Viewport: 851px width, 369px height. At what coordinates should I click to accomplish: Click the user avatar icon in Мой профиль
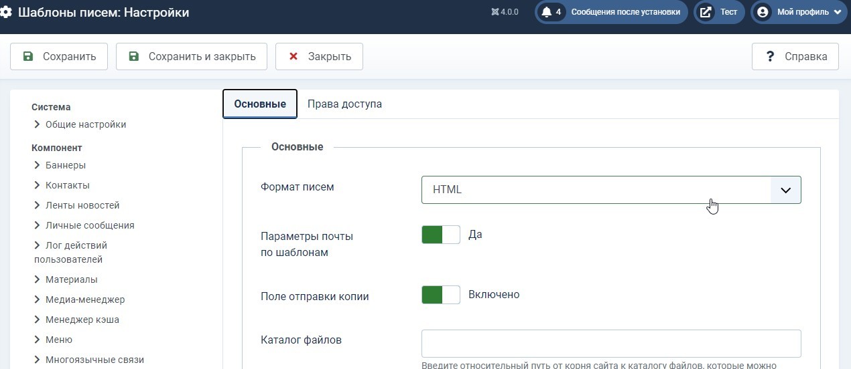763,12
